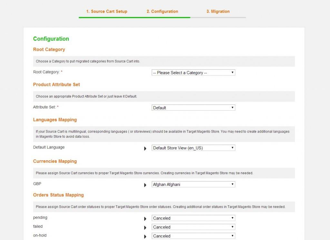Open the Default Store View (en_US) dropdown

(x=193, y=147)
